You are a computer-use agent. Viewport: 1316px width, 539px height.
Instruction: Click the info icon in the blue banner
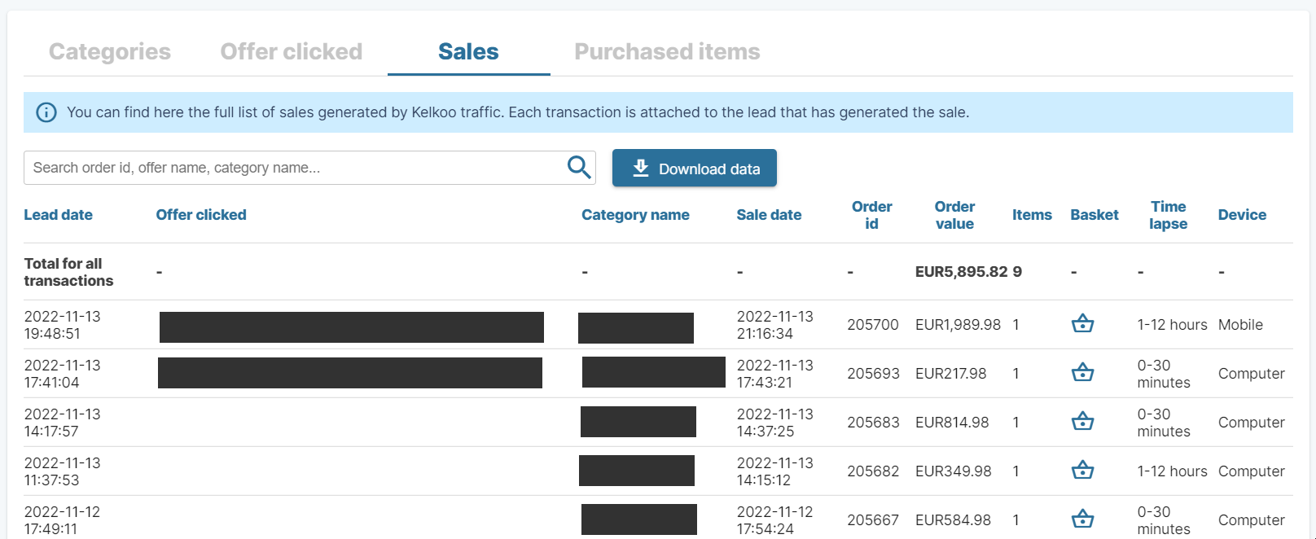tap(46, 112)
